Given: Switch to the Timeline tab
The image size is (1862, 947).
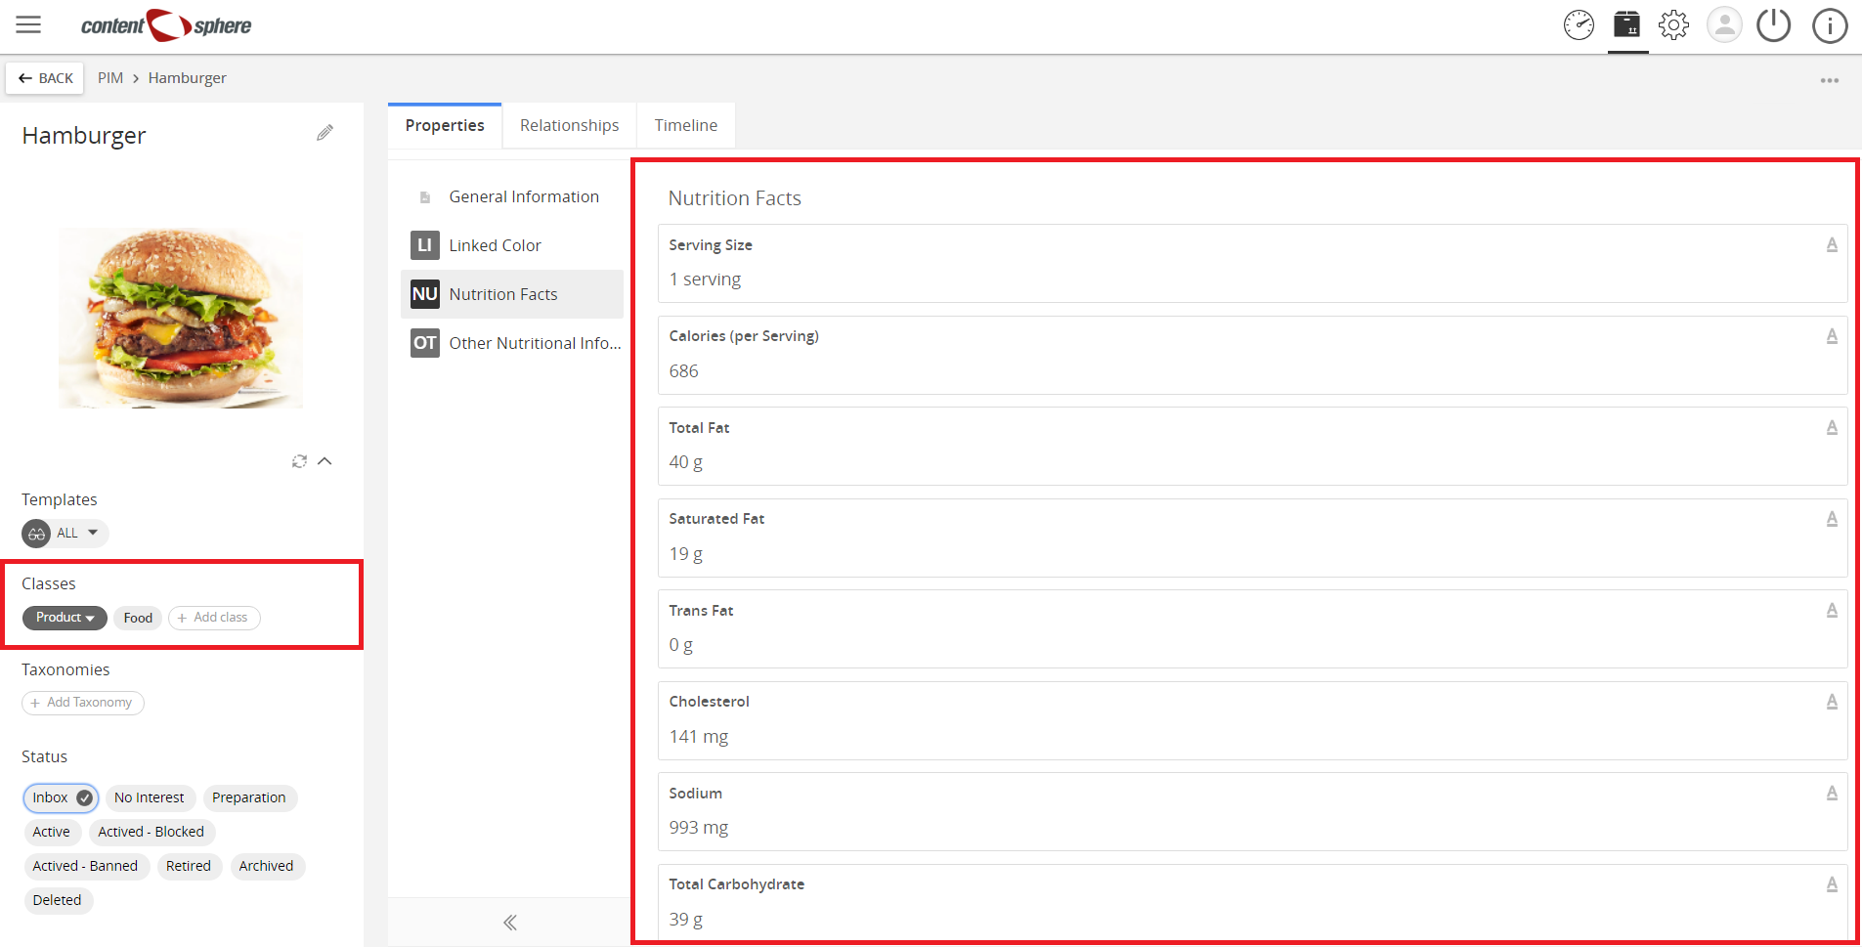Looking at the screenshot, I should click(x=686, y=125).
